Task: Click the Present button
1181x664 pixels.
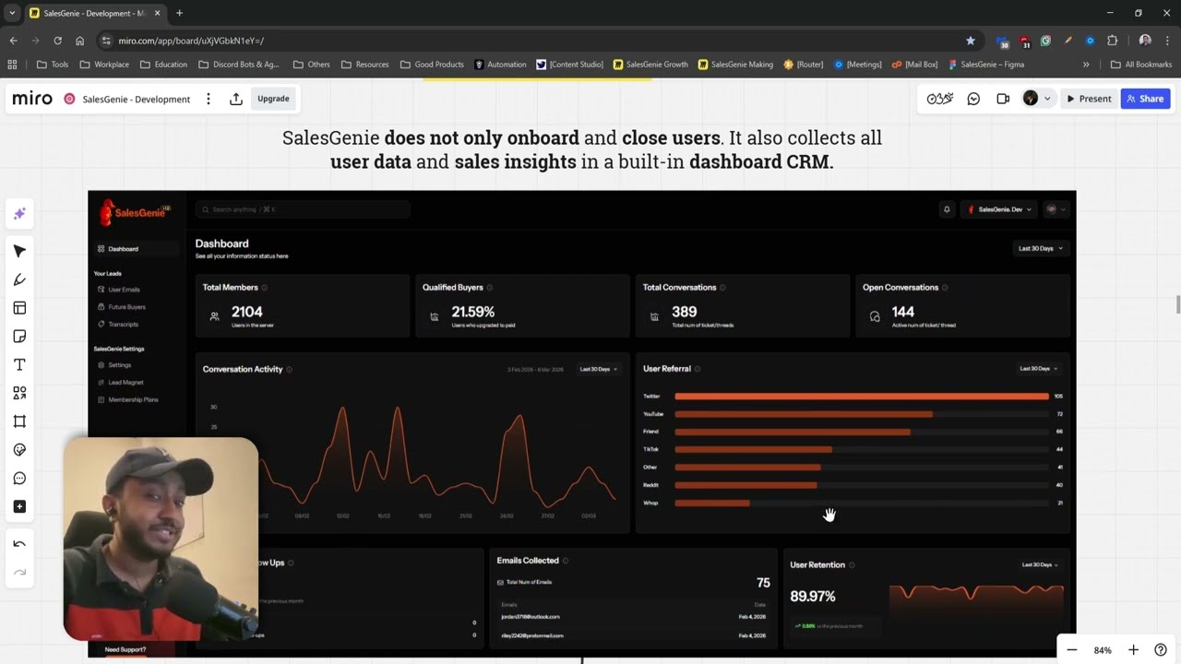Action: (x=1089, y=99)
